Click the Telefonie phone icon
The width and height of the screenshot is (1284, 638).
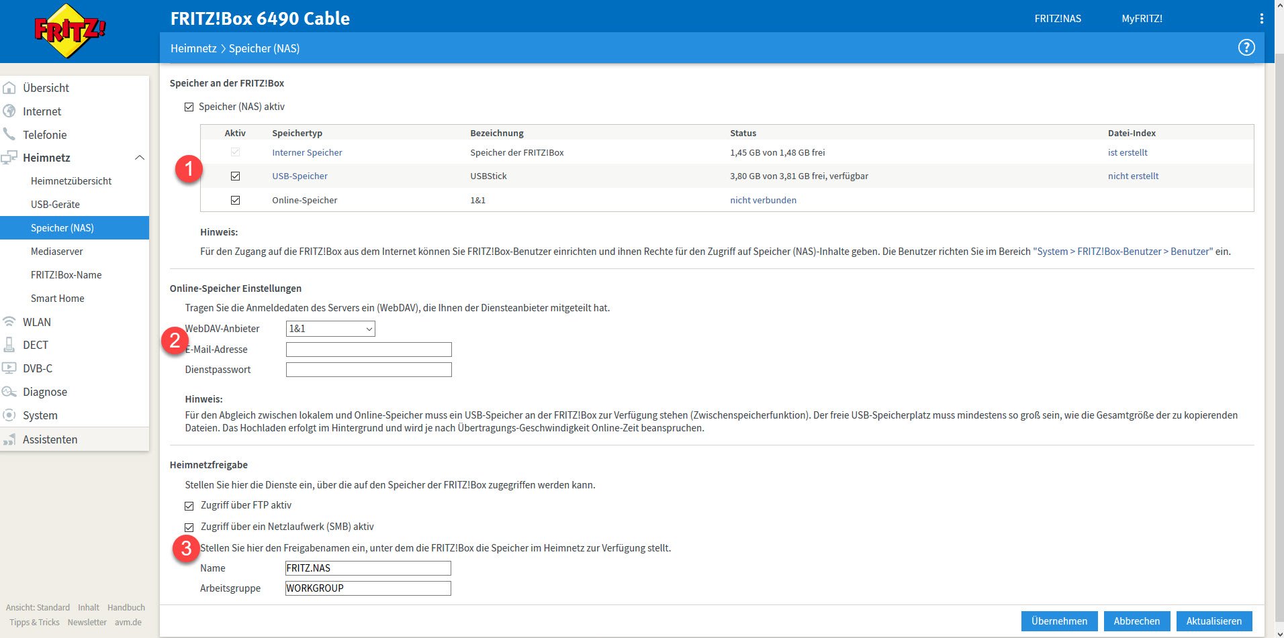point(9,134)
